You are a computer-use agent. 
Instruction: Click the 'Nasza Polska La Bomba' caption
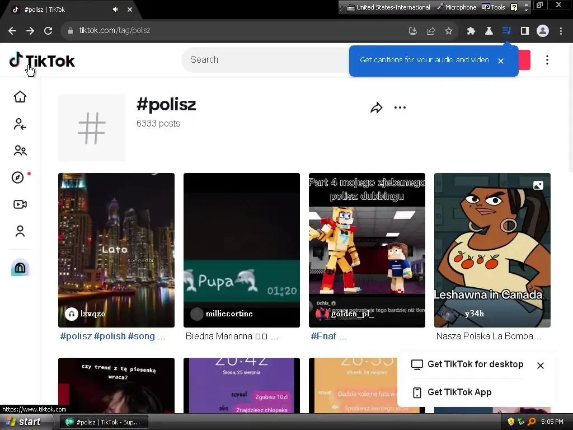pos(489,336)
